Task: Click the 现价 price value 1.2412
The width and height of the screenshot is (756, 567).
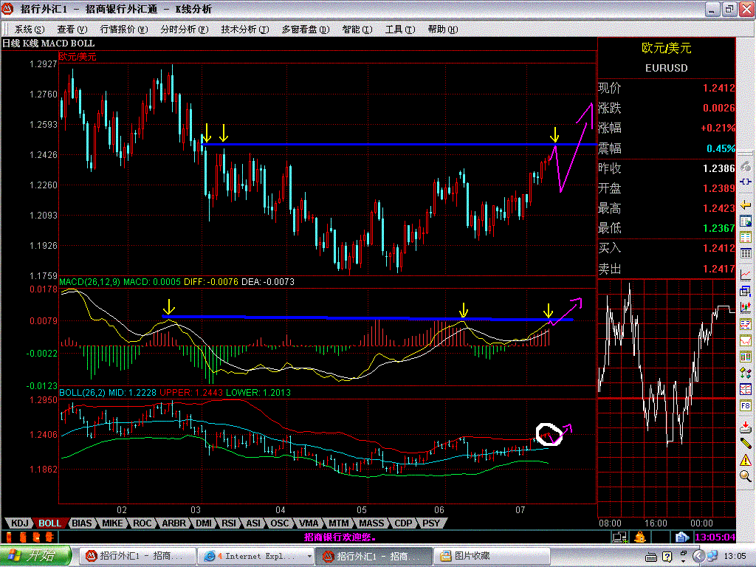Action: [720, 87]
